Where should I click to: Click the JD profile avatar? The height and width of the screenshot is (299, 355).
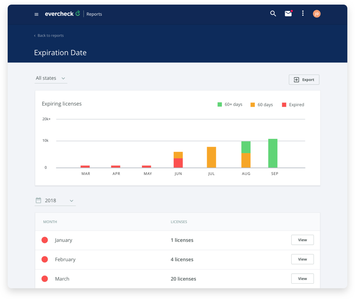coord(317,13)
